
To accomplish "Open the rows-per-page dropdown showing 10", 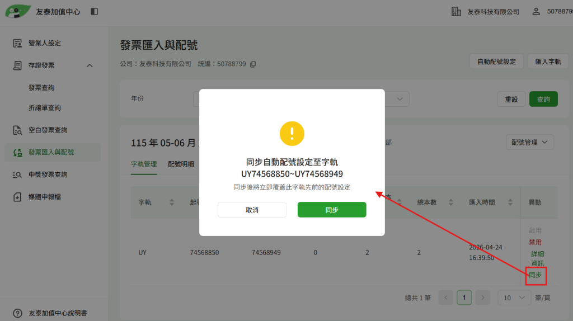I will tap(514, 298).
